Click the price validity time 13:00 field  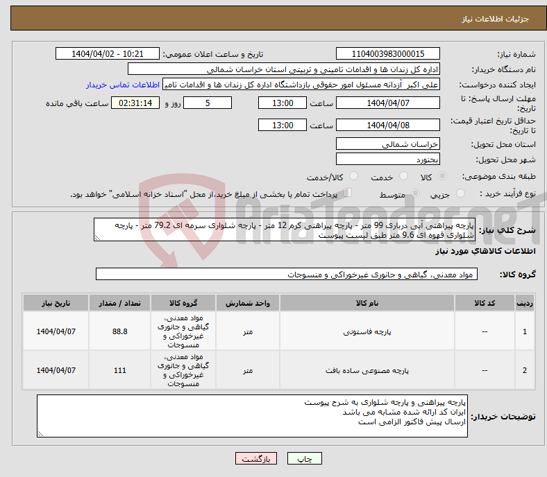pos(283,125)
